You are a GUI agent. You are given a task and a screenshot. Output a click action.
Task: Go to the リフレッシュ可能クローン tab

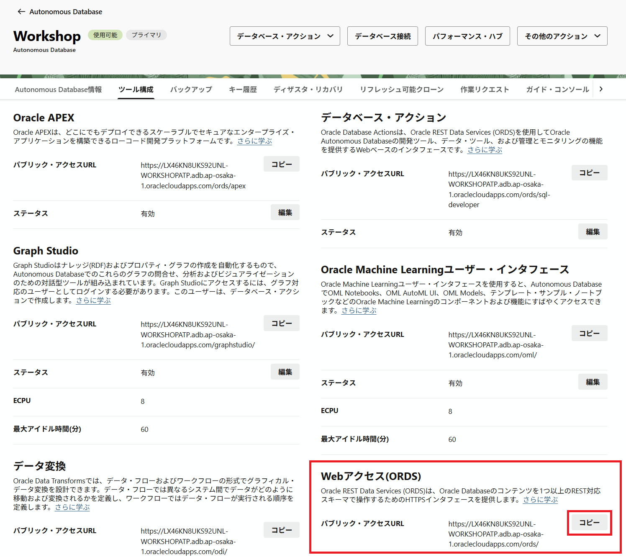pos(401,90)
